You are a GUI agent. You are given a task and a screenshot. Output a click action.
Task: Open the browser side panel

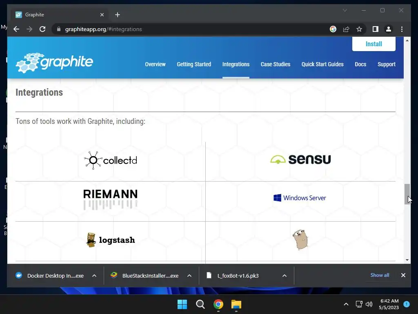click(376, 29)
